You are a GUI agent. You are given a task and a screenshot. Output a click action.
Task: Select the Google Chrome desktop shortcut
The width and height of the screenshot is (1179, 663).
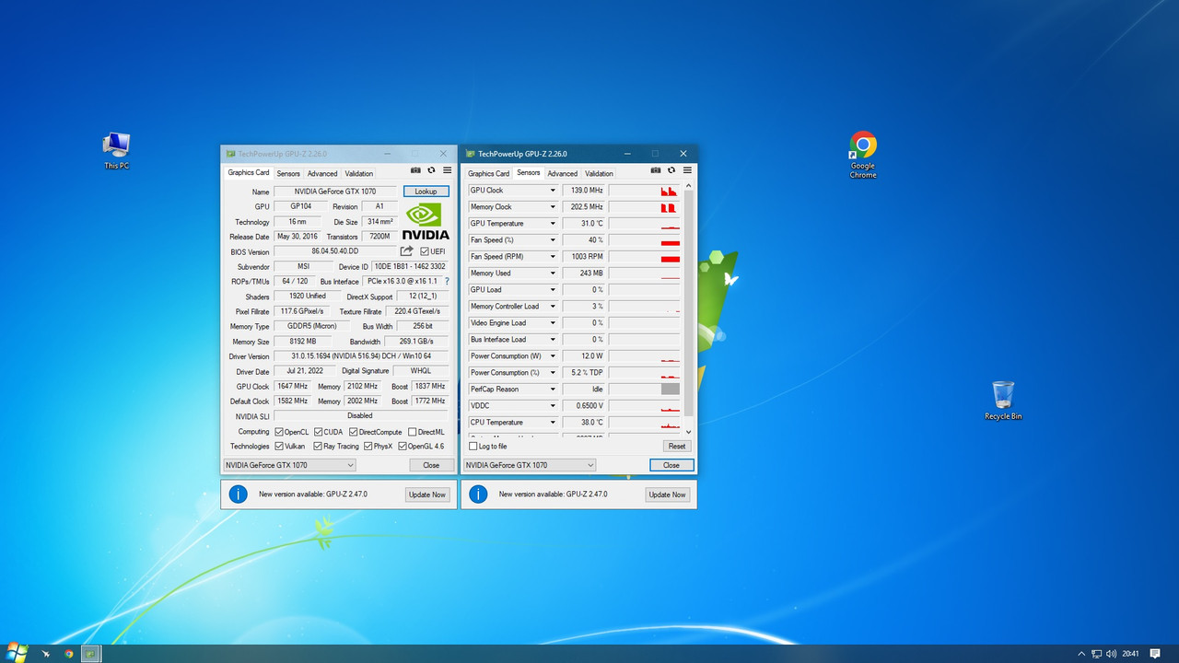863,155
